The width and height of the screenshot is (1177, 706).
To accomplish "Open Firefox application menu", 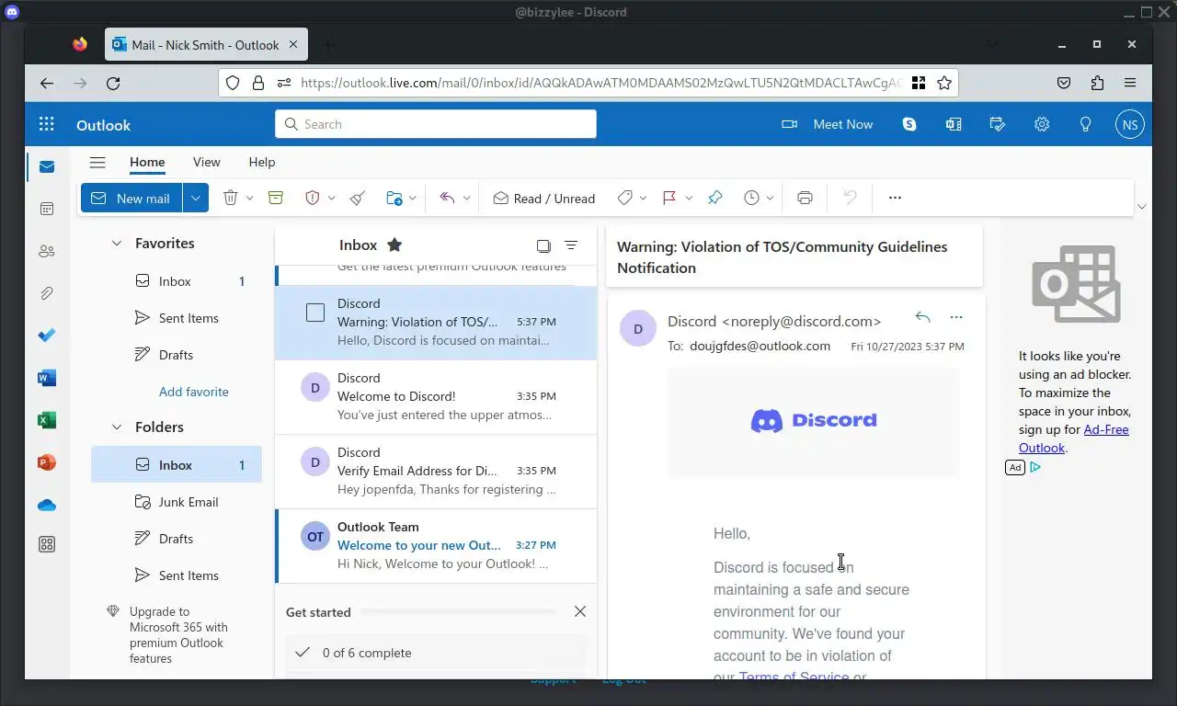I will pos(1130,83).
